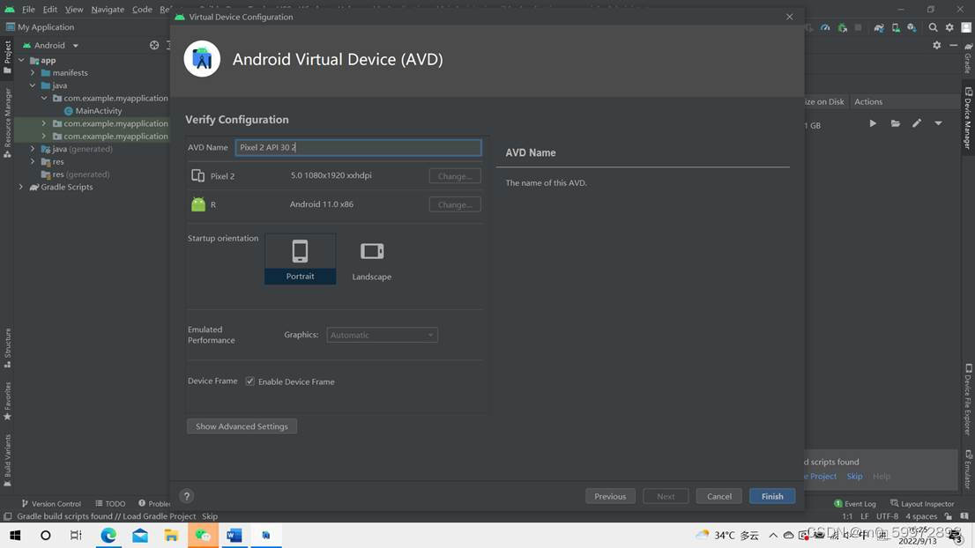Toggle the Enable Device Frame checkbox
The width and height of the screenshot is (975, 548).
coord(249,381)
